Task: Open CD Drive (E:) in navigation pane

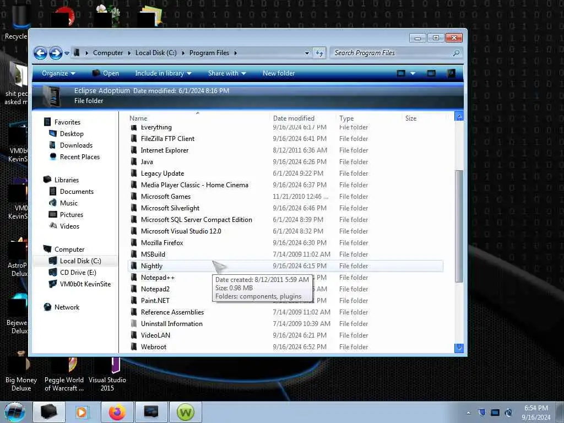Action: pos(78,272)
